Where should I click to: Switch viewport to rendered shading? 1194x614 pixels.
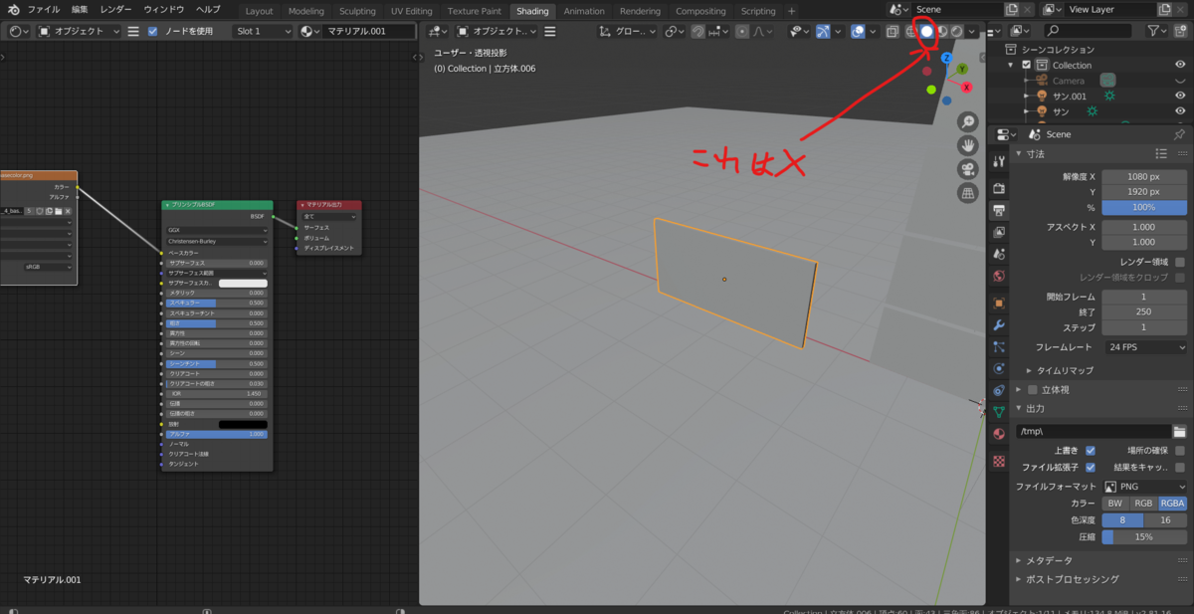pyautogui.click(x=956, y=31)
